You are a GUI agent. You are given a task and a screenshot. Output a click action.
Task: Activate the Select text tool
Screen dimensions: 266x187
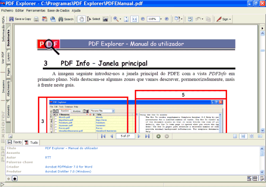tap(89, 19)
